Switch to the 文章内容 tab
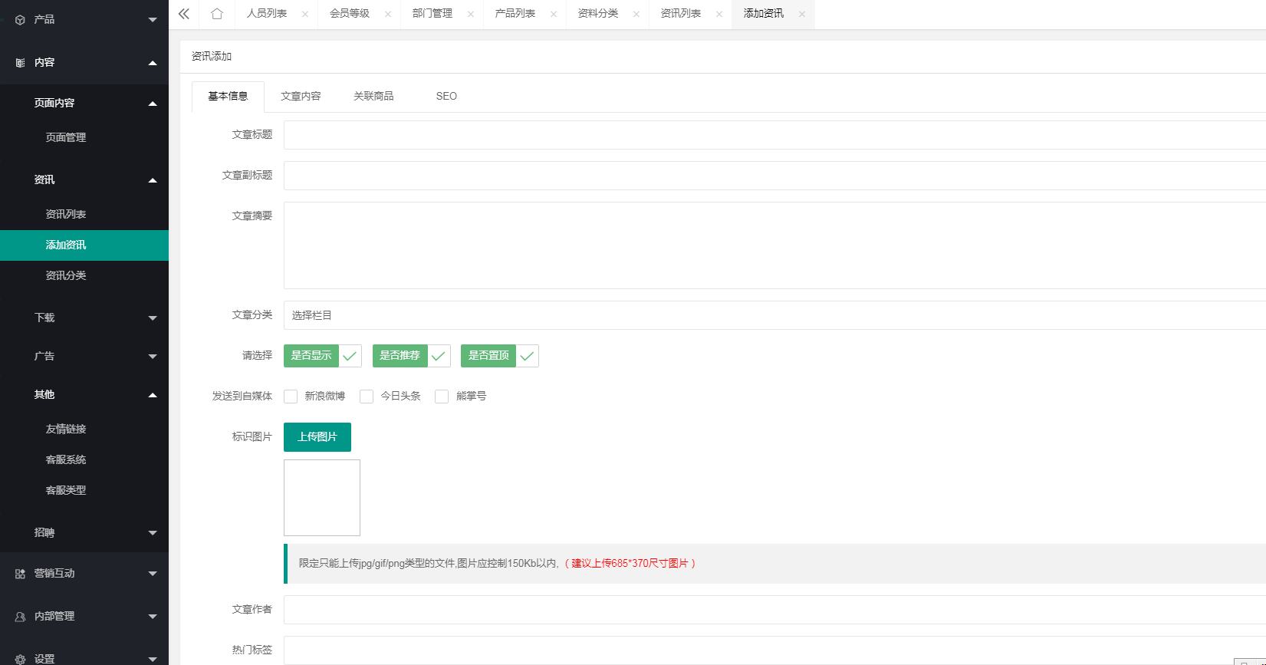Viewport: 1266px width, 665px height. [301, 97]
